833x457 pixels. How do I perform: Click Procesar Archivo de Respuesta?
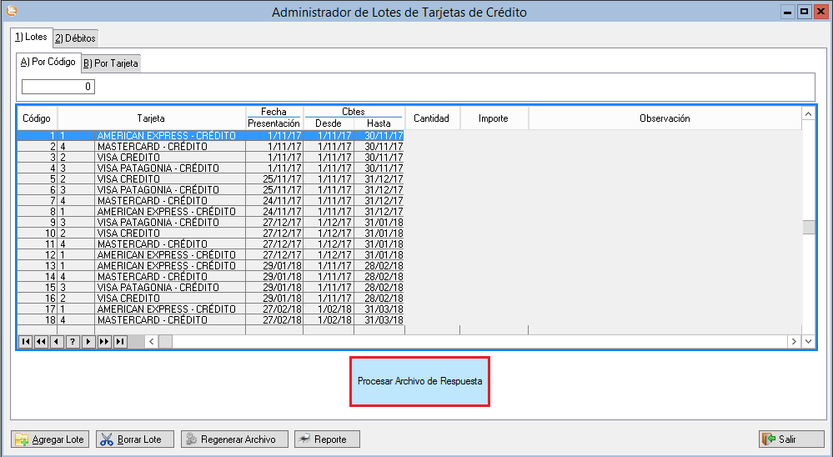tap(419, 381)
